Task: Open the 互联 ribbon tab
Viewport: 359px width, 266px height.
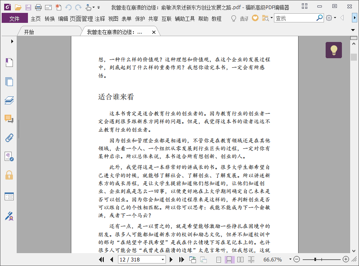Action: pos(166,18)
